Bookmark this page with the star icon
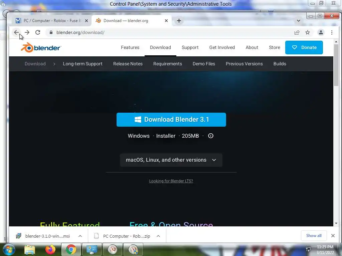Viewport: 342px width, 256px height. 308,32
